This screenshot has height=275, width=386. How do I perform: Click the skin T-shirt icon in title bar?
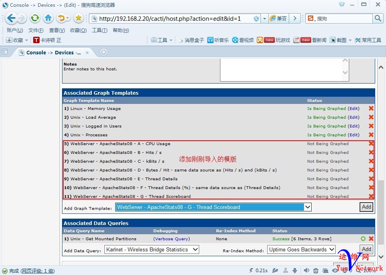point(342,4)
